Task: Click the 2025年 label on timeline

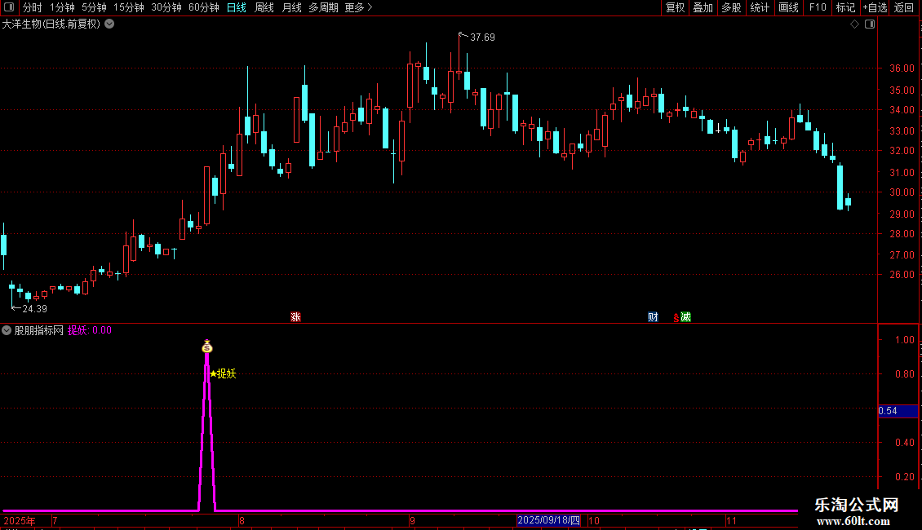Action: click(20, 520)
